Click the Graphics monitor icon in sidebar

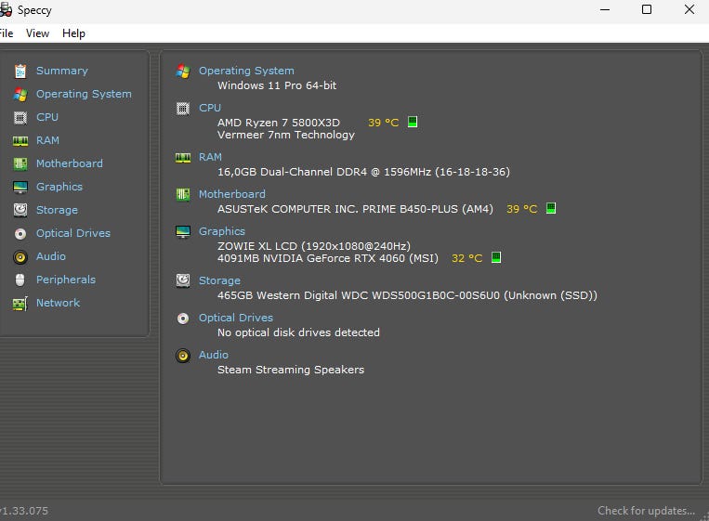pos(20,187)
